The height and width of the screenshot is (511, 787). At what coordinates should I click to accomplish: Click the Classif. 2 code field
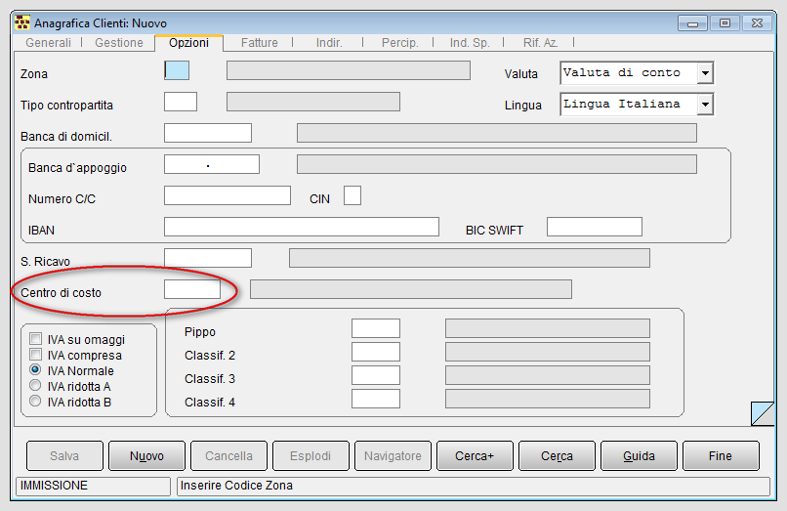pos(376,352)
